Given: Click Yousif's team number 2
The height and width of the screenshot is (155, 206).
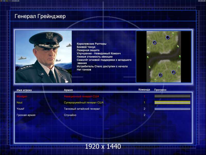Looking at the screenshot, I should pos(144,109).
